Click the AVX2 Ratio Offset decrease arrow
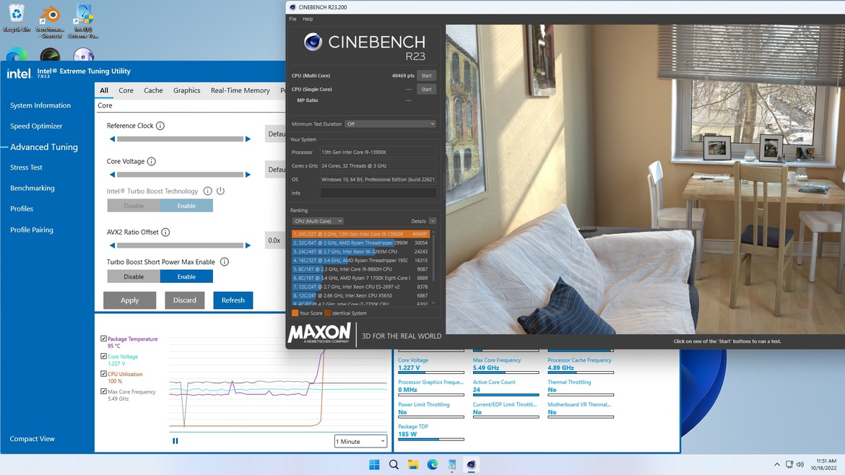This screenshot has width=845, height=475. (112, 245)
